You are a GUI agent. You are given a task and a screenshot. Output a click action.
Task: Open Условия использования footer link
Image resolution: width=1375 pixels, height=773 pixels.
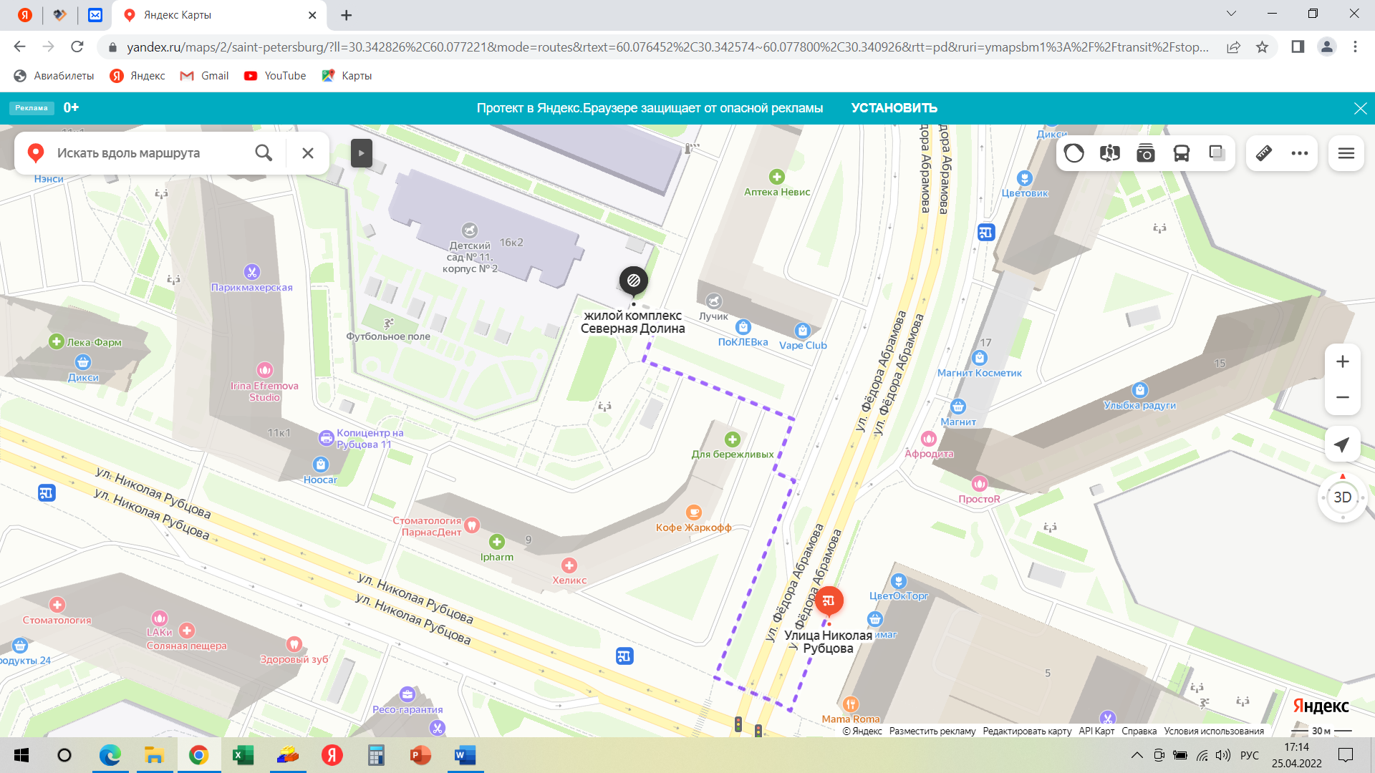1214,731
